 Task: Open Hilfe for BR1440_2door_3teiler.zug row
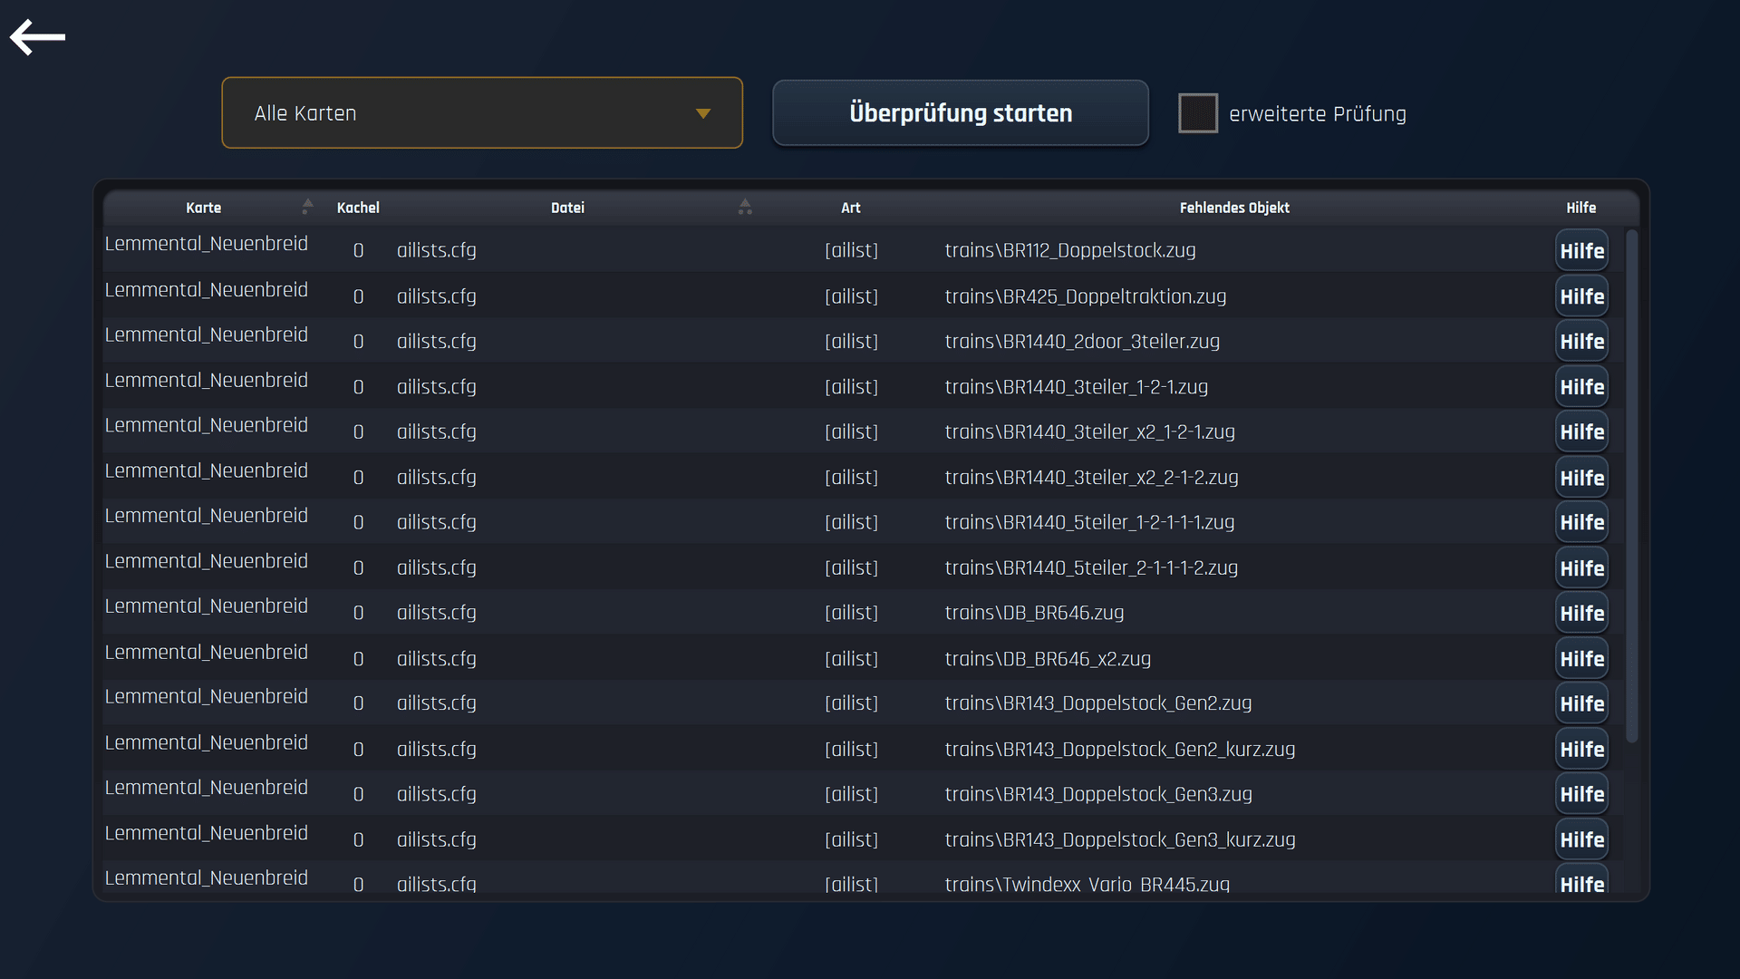click(1581, 342)
